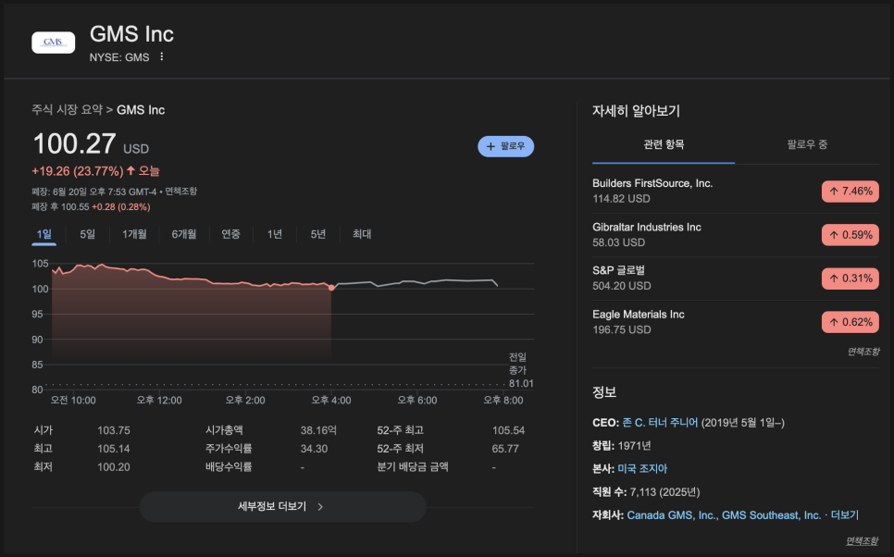Click the 주가수익률 value 34.30
The width and height of the screenshot is (894, 557).
pyautogui.click(x=314, y=449)
